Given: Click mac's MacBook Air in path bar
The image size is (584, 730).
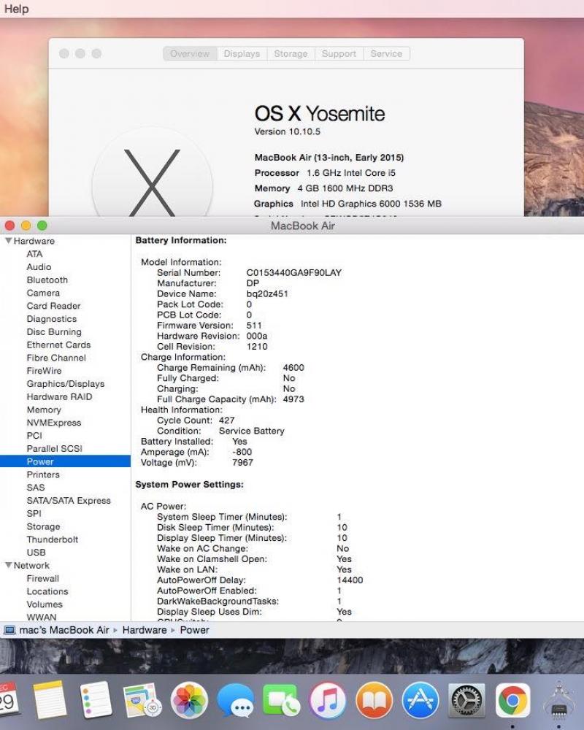Looking at the screenshot, I should [64, 630].
